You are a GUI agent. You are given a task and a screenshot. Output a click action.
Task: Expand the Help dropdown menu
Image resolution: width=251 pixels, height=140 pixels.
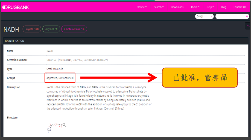click(x=210, y=7)
